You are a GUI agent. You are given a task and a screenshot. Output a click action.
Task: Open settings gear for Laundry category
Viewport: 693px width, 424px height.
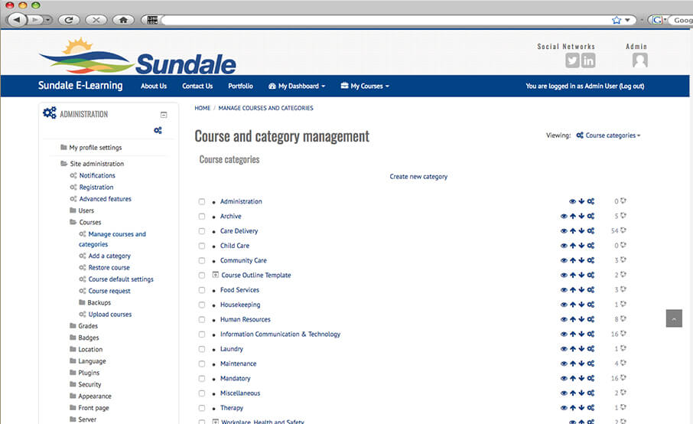[x=591, y=349]
